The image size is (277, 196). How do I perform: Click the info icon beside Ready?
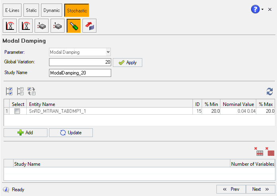6,190
